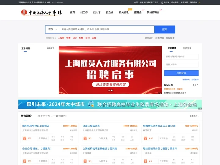Select the second carousel dot on the banner
Image resolution: width=220 pixels, height=165 pixels.
coord(112,90)
